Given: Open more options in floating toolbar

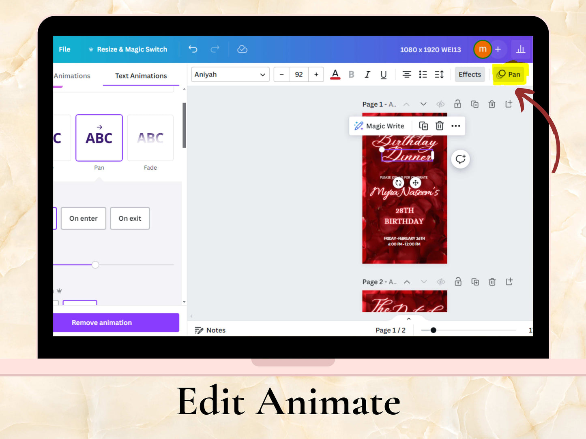Looking at the screenshot, I should (456, 126).
